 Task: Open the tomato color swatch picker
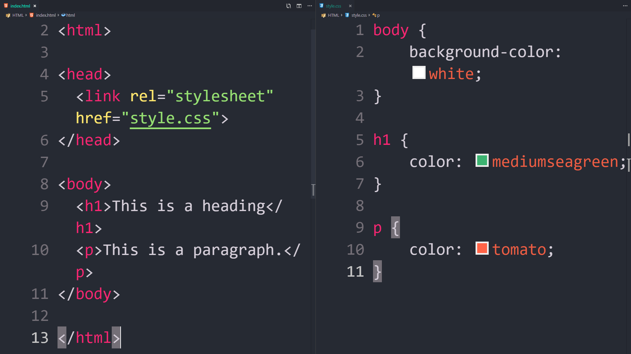point(482,248)
